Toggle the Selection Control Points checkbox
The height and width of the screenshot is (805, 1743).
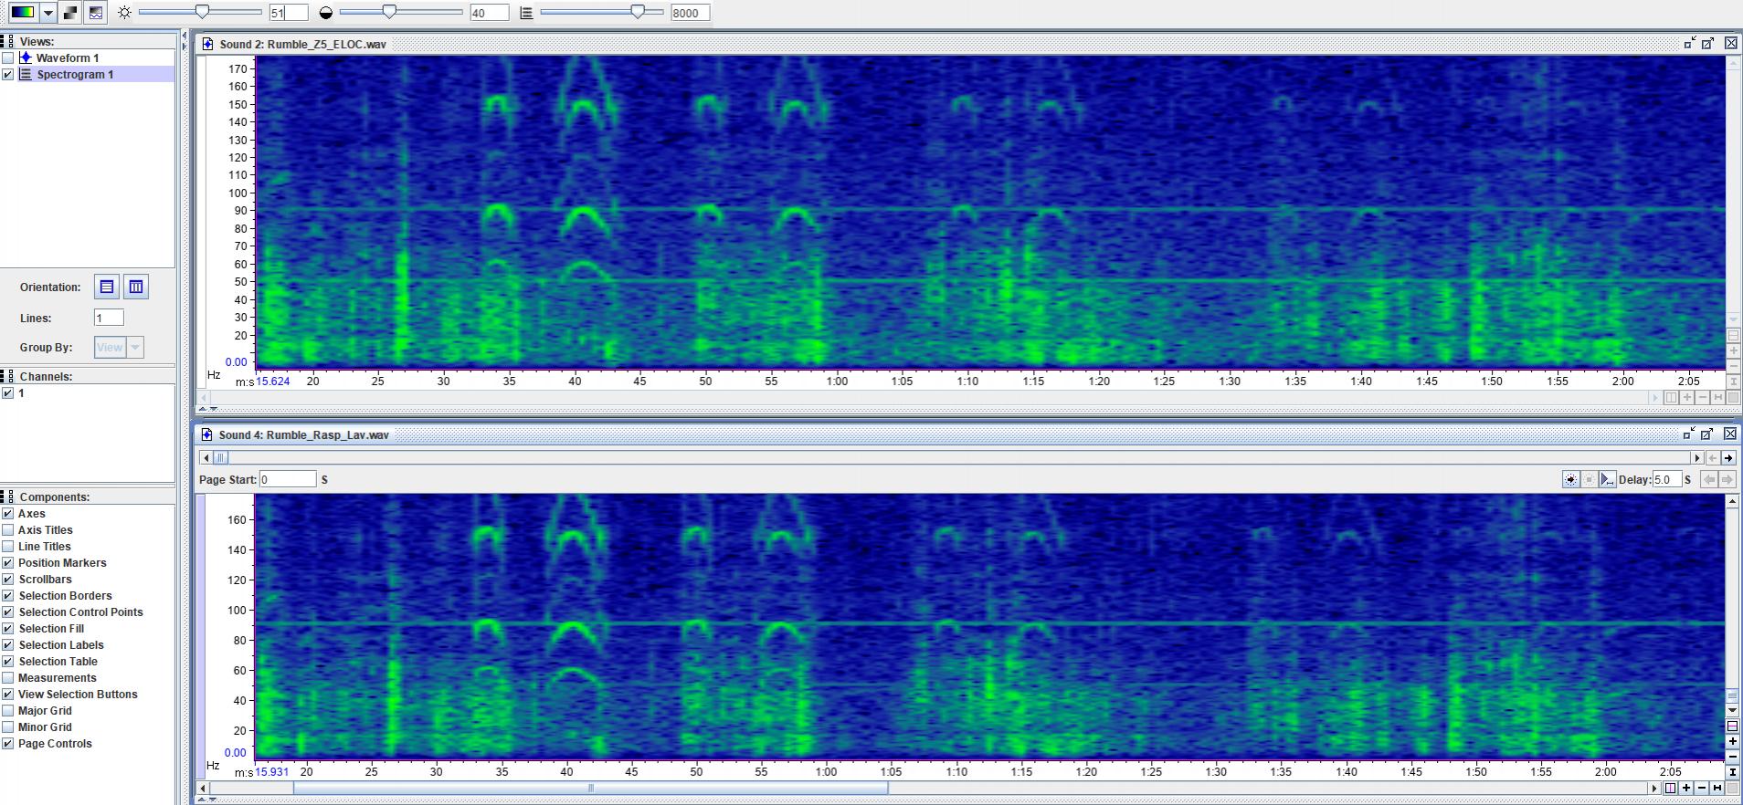tap(8, 612)
